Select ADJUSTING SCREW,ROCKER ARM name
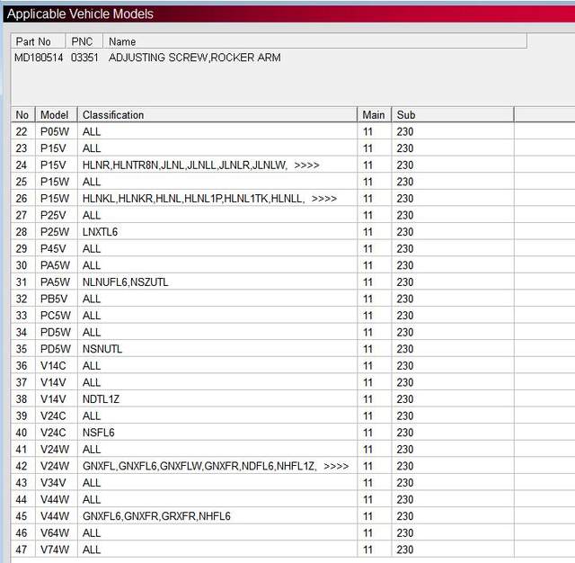This screenshot has width=575, height=563. point(195,58)
